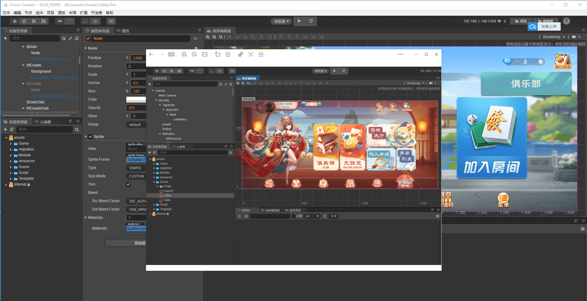
Task: Click the play preview button
Action: pyautogui.click(x=299, y=21)
